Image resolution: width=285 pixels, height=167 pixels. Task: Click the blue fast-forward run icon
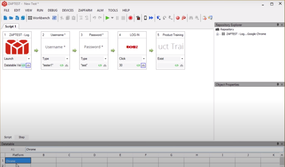click(x=151, y=18)
